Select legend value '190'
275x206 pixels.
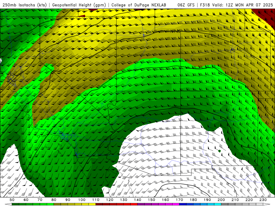[x=207, y=200]
